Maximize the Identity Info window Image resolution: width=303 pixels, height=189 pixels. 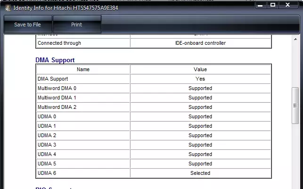coord(273,5)
